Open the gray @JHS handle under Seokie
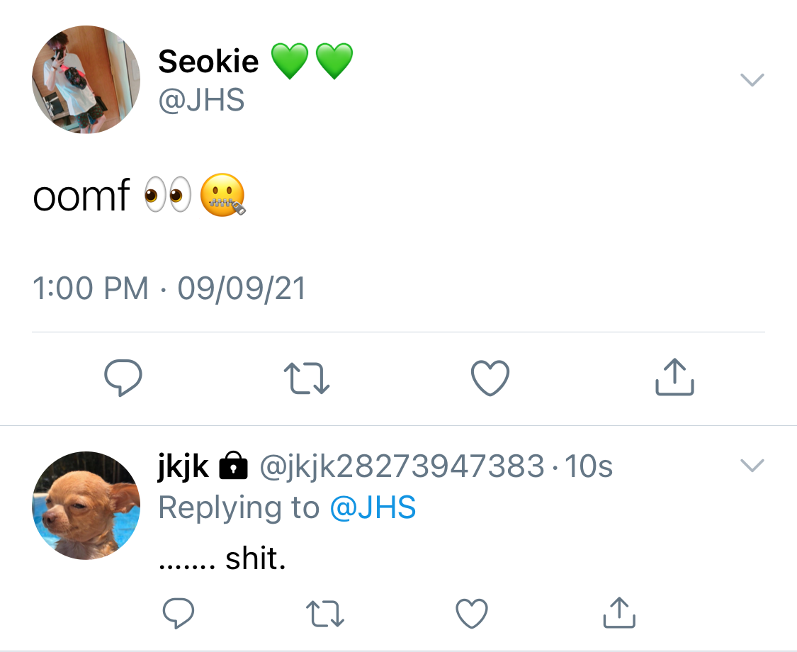Viewport: 797px width, 652px height. pos(201,100)
